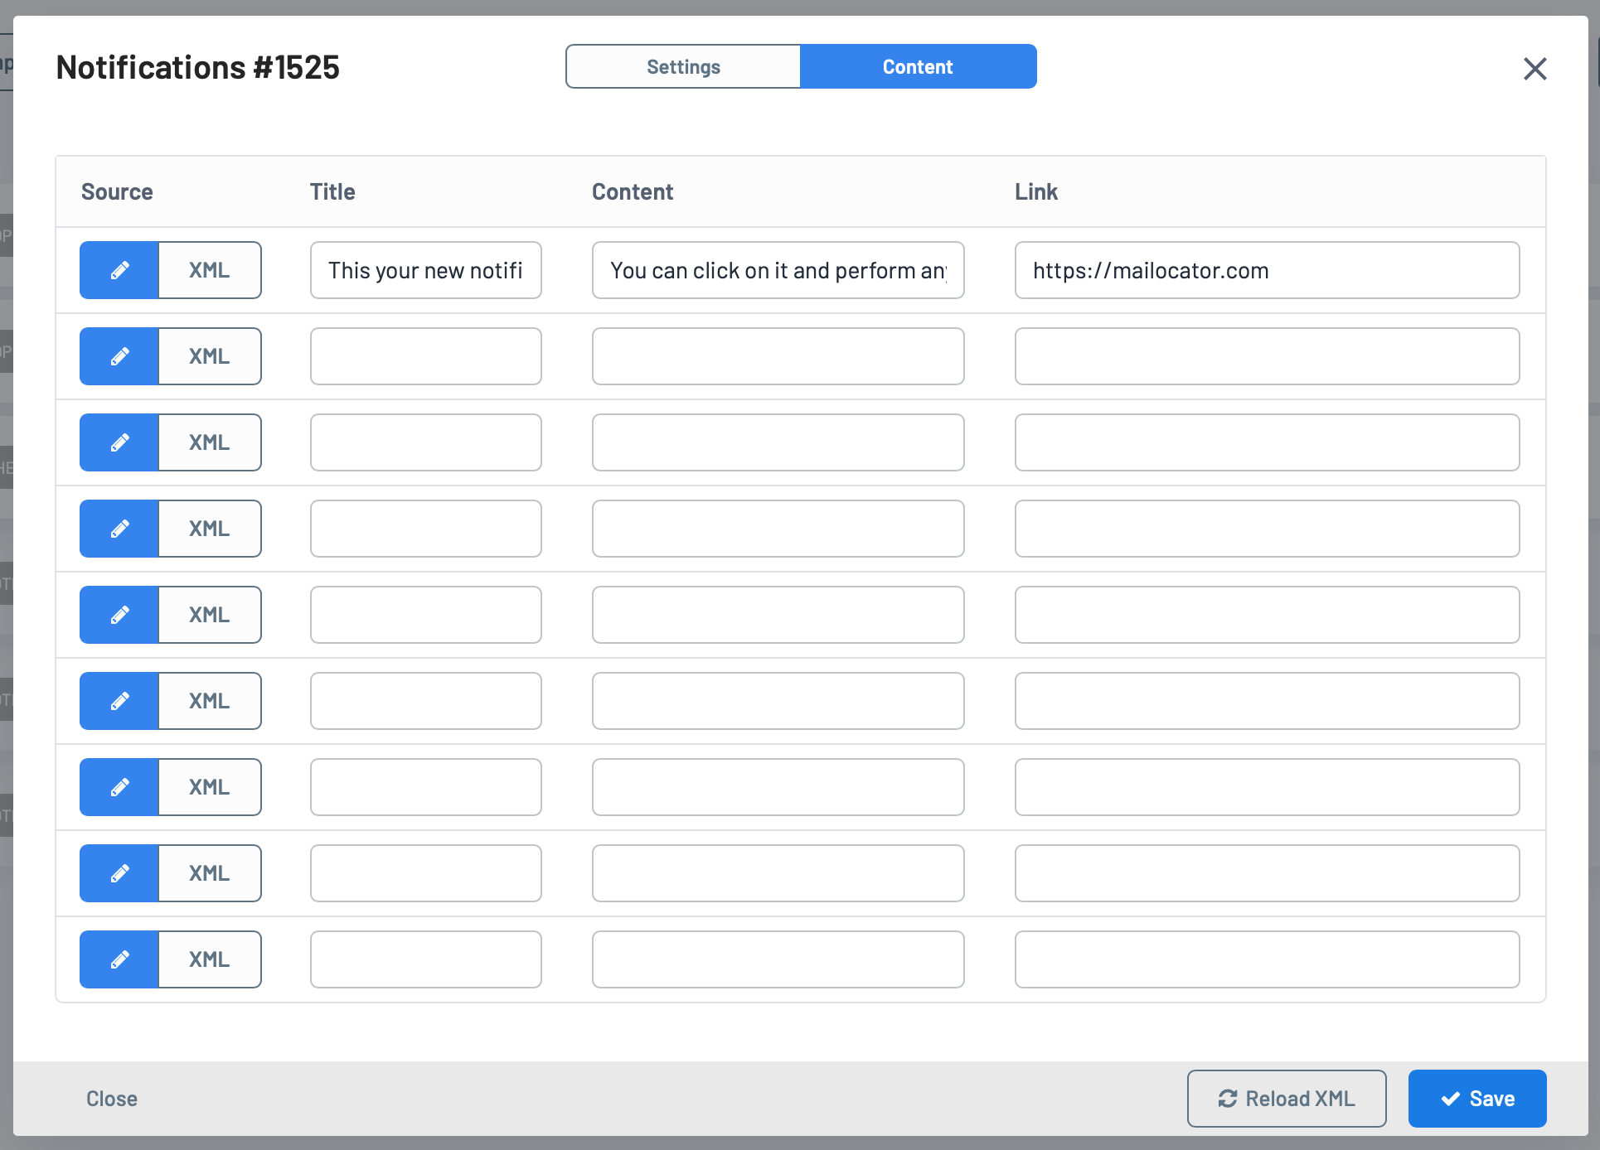The image size is (1600, 1150).
Task: Switch first row source to XML
Action: (x=210, y=270)
